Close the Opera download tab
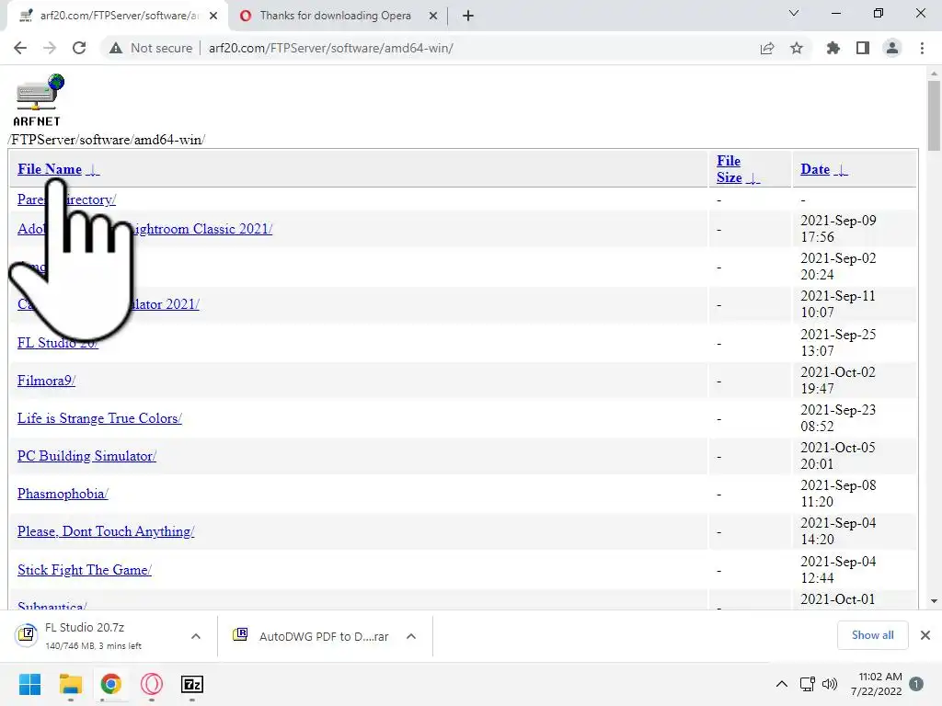Screen dimensions: 942x706 click(433, 16)
